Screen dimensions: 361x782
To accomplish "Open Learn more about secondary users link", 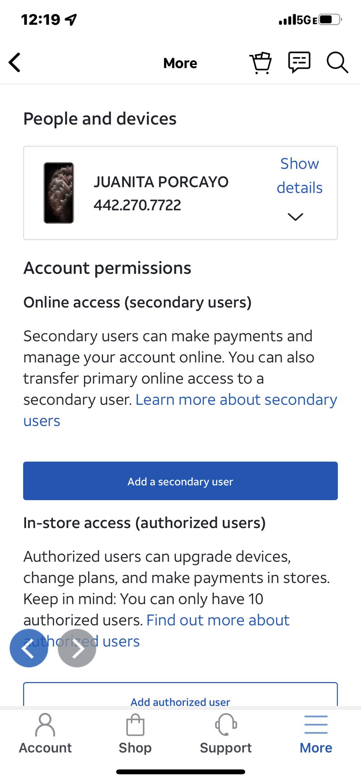I will [x=180, y=410].
